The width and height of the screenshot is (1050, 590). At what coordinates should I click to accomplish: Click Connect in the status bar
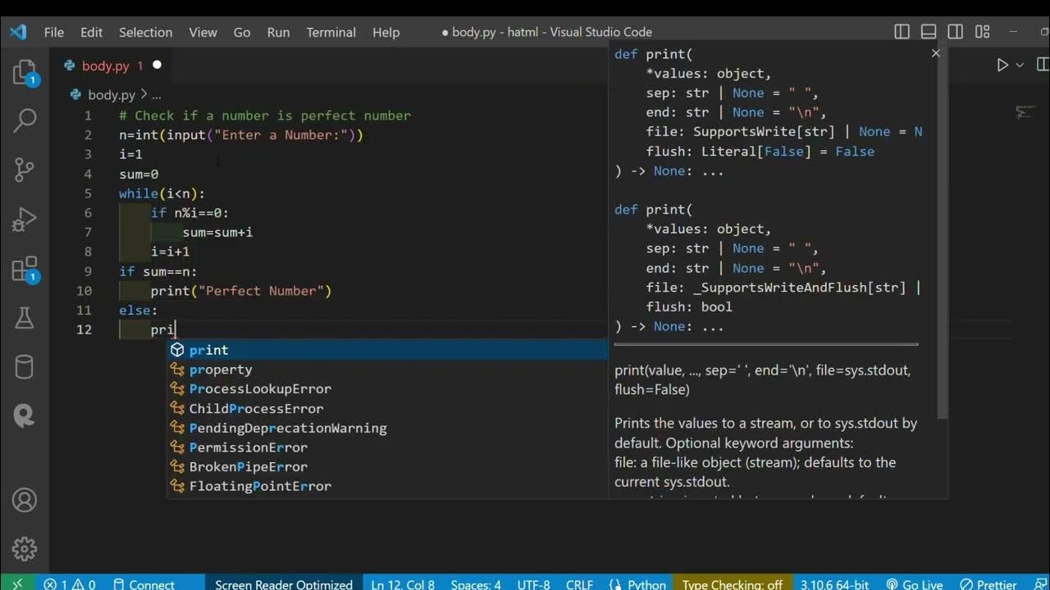(143, 584)
